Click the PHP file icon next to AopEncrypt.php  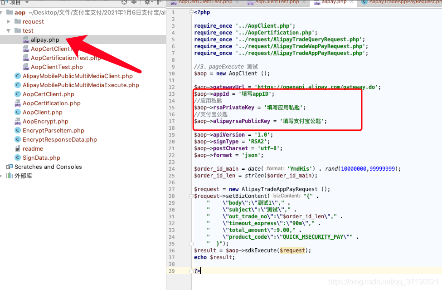18,122
